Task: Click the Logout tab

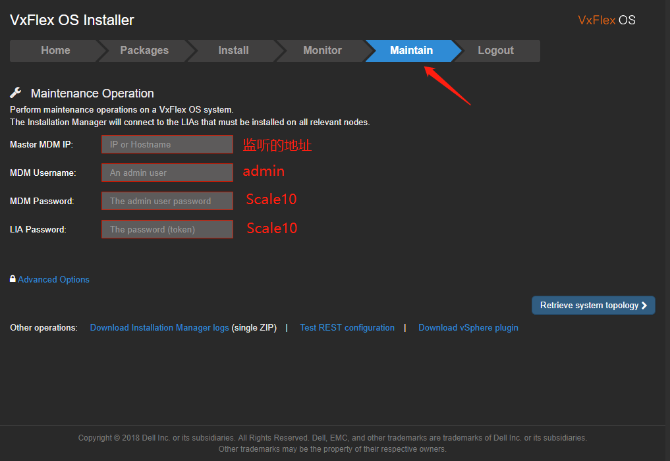Action: (495, 51)
